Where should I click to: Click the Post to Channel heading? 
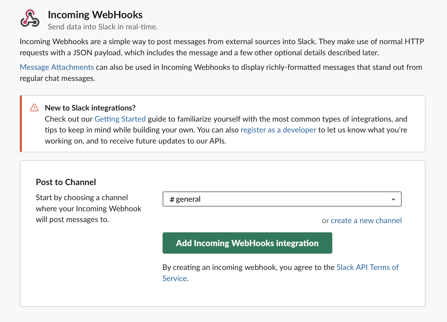[x=66, y=182]
